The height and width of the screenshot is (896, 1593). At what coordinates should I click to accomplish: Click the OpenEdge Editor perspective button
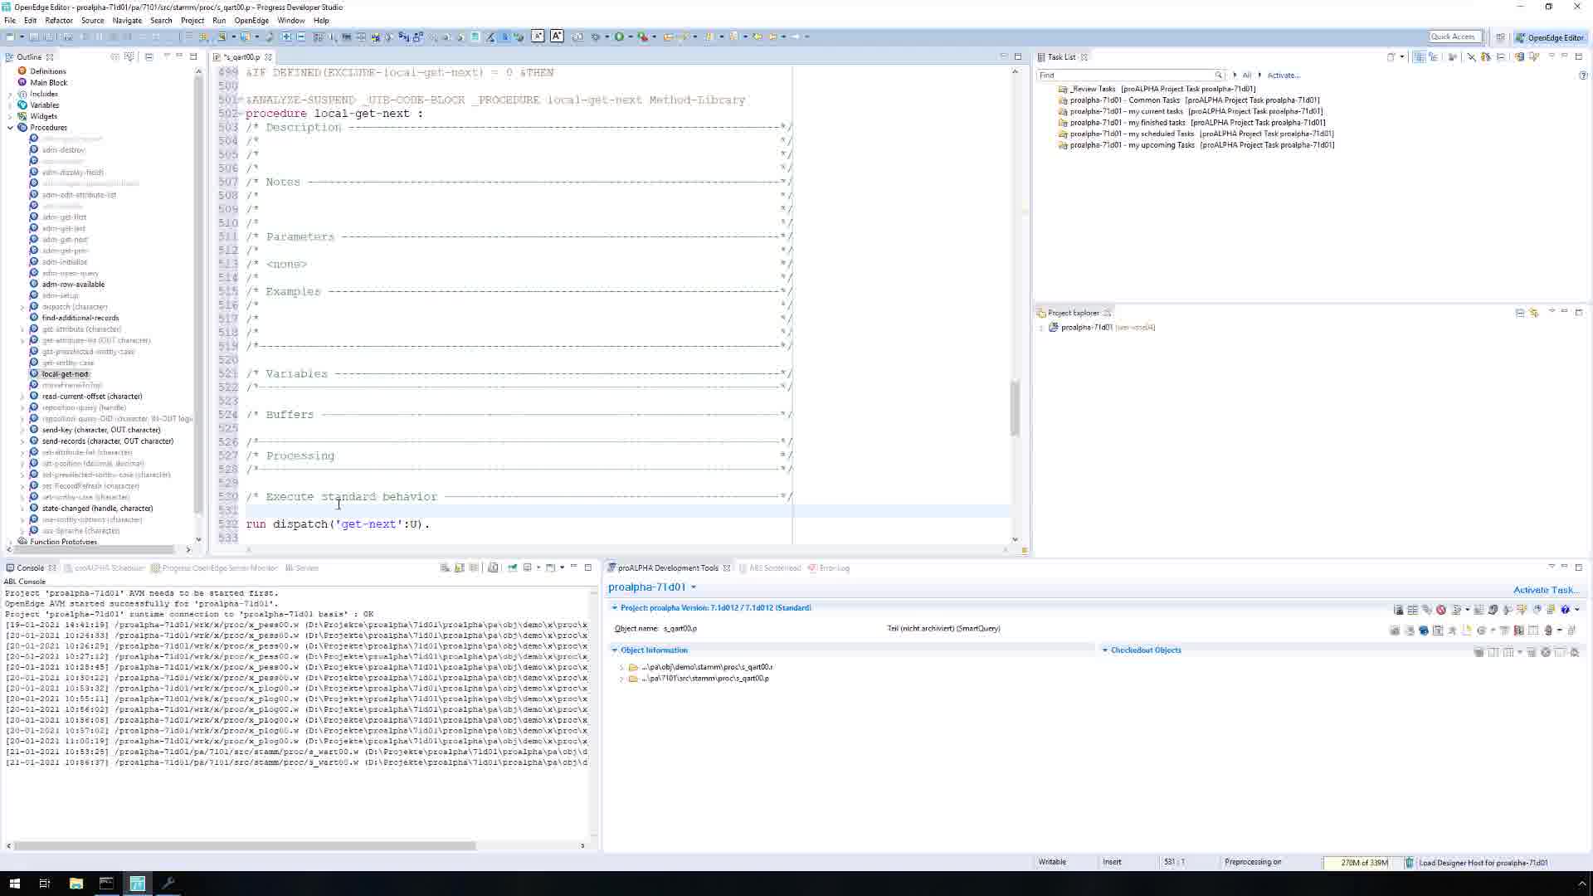(1549, 37)
